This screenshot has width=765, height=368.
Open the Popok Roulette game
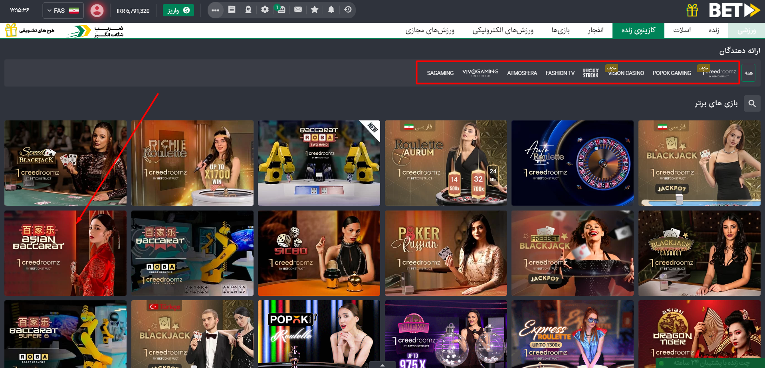(x=319, y=334)
